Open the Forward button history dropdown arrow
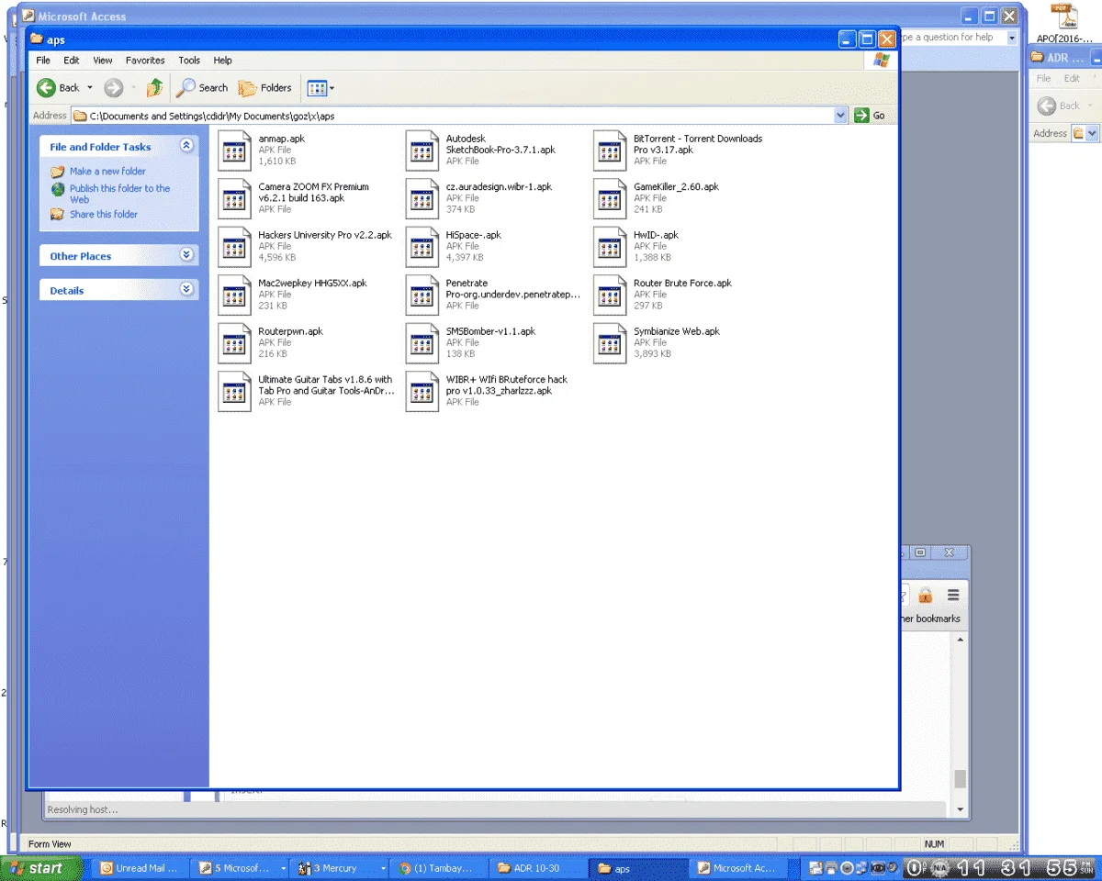 [133, 88]
